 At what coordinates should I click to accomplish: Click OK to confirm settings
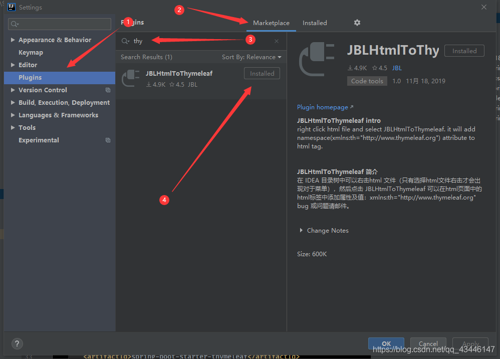[386, 343]
